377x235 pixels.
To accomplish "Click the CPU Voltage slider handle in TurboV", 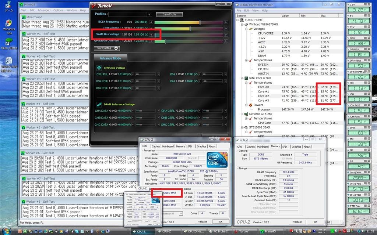I will click(190, 29).
